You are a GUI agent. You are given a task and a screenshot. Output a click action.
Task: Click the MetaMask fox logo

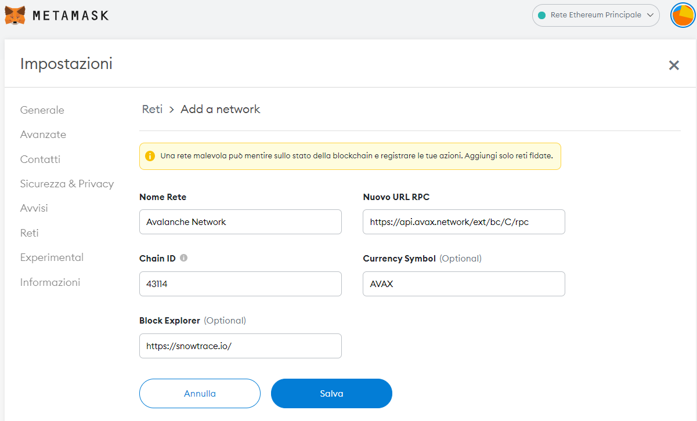[16, 16]
